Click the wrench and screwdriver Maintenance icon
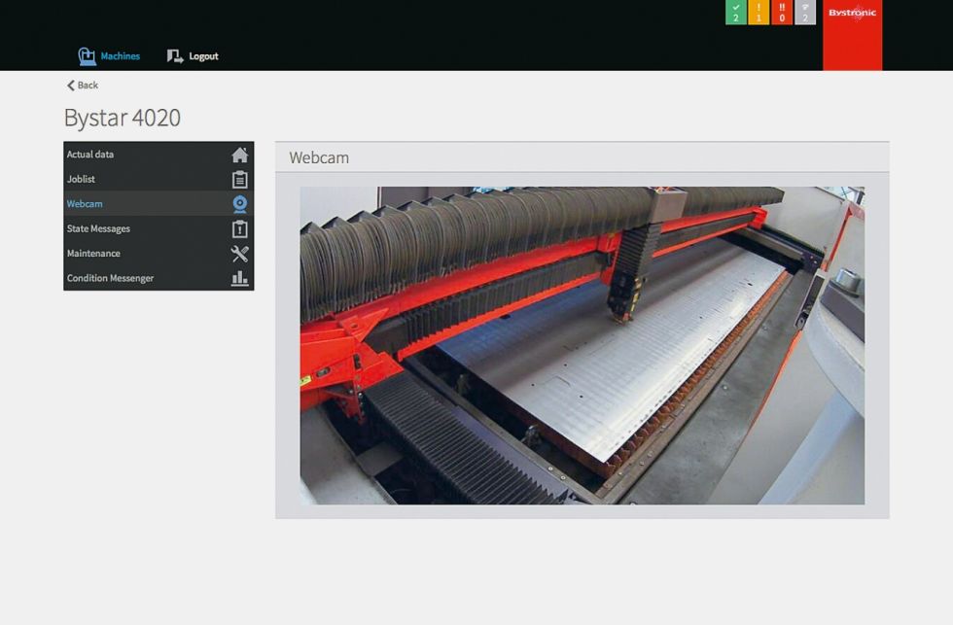The height and width of the screenshot is (625, 953). [x=240, y=254]
